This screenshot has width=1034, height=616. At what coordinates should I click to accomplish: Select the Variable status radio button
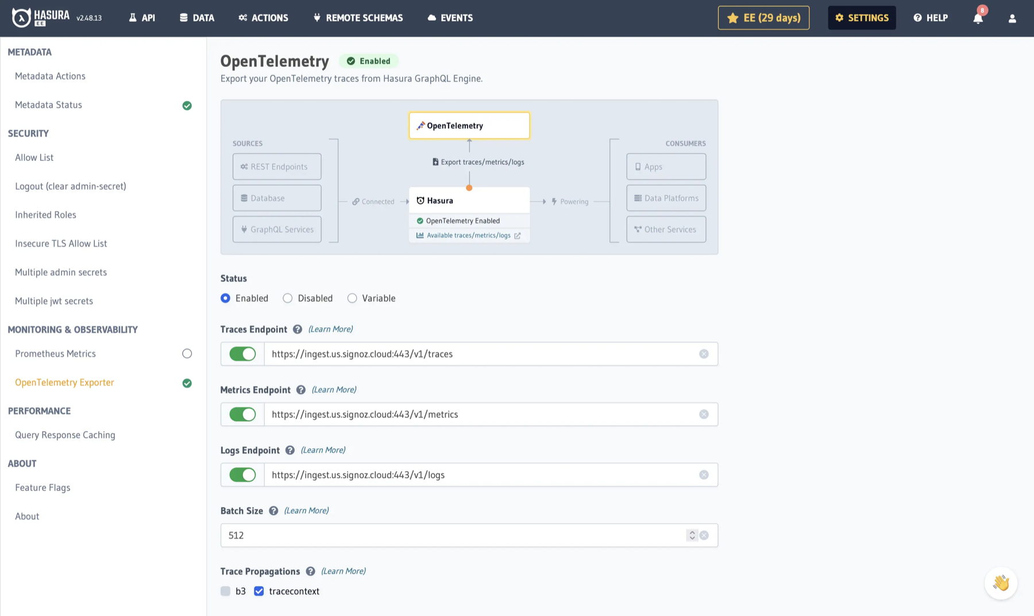(x=352, y=298)
